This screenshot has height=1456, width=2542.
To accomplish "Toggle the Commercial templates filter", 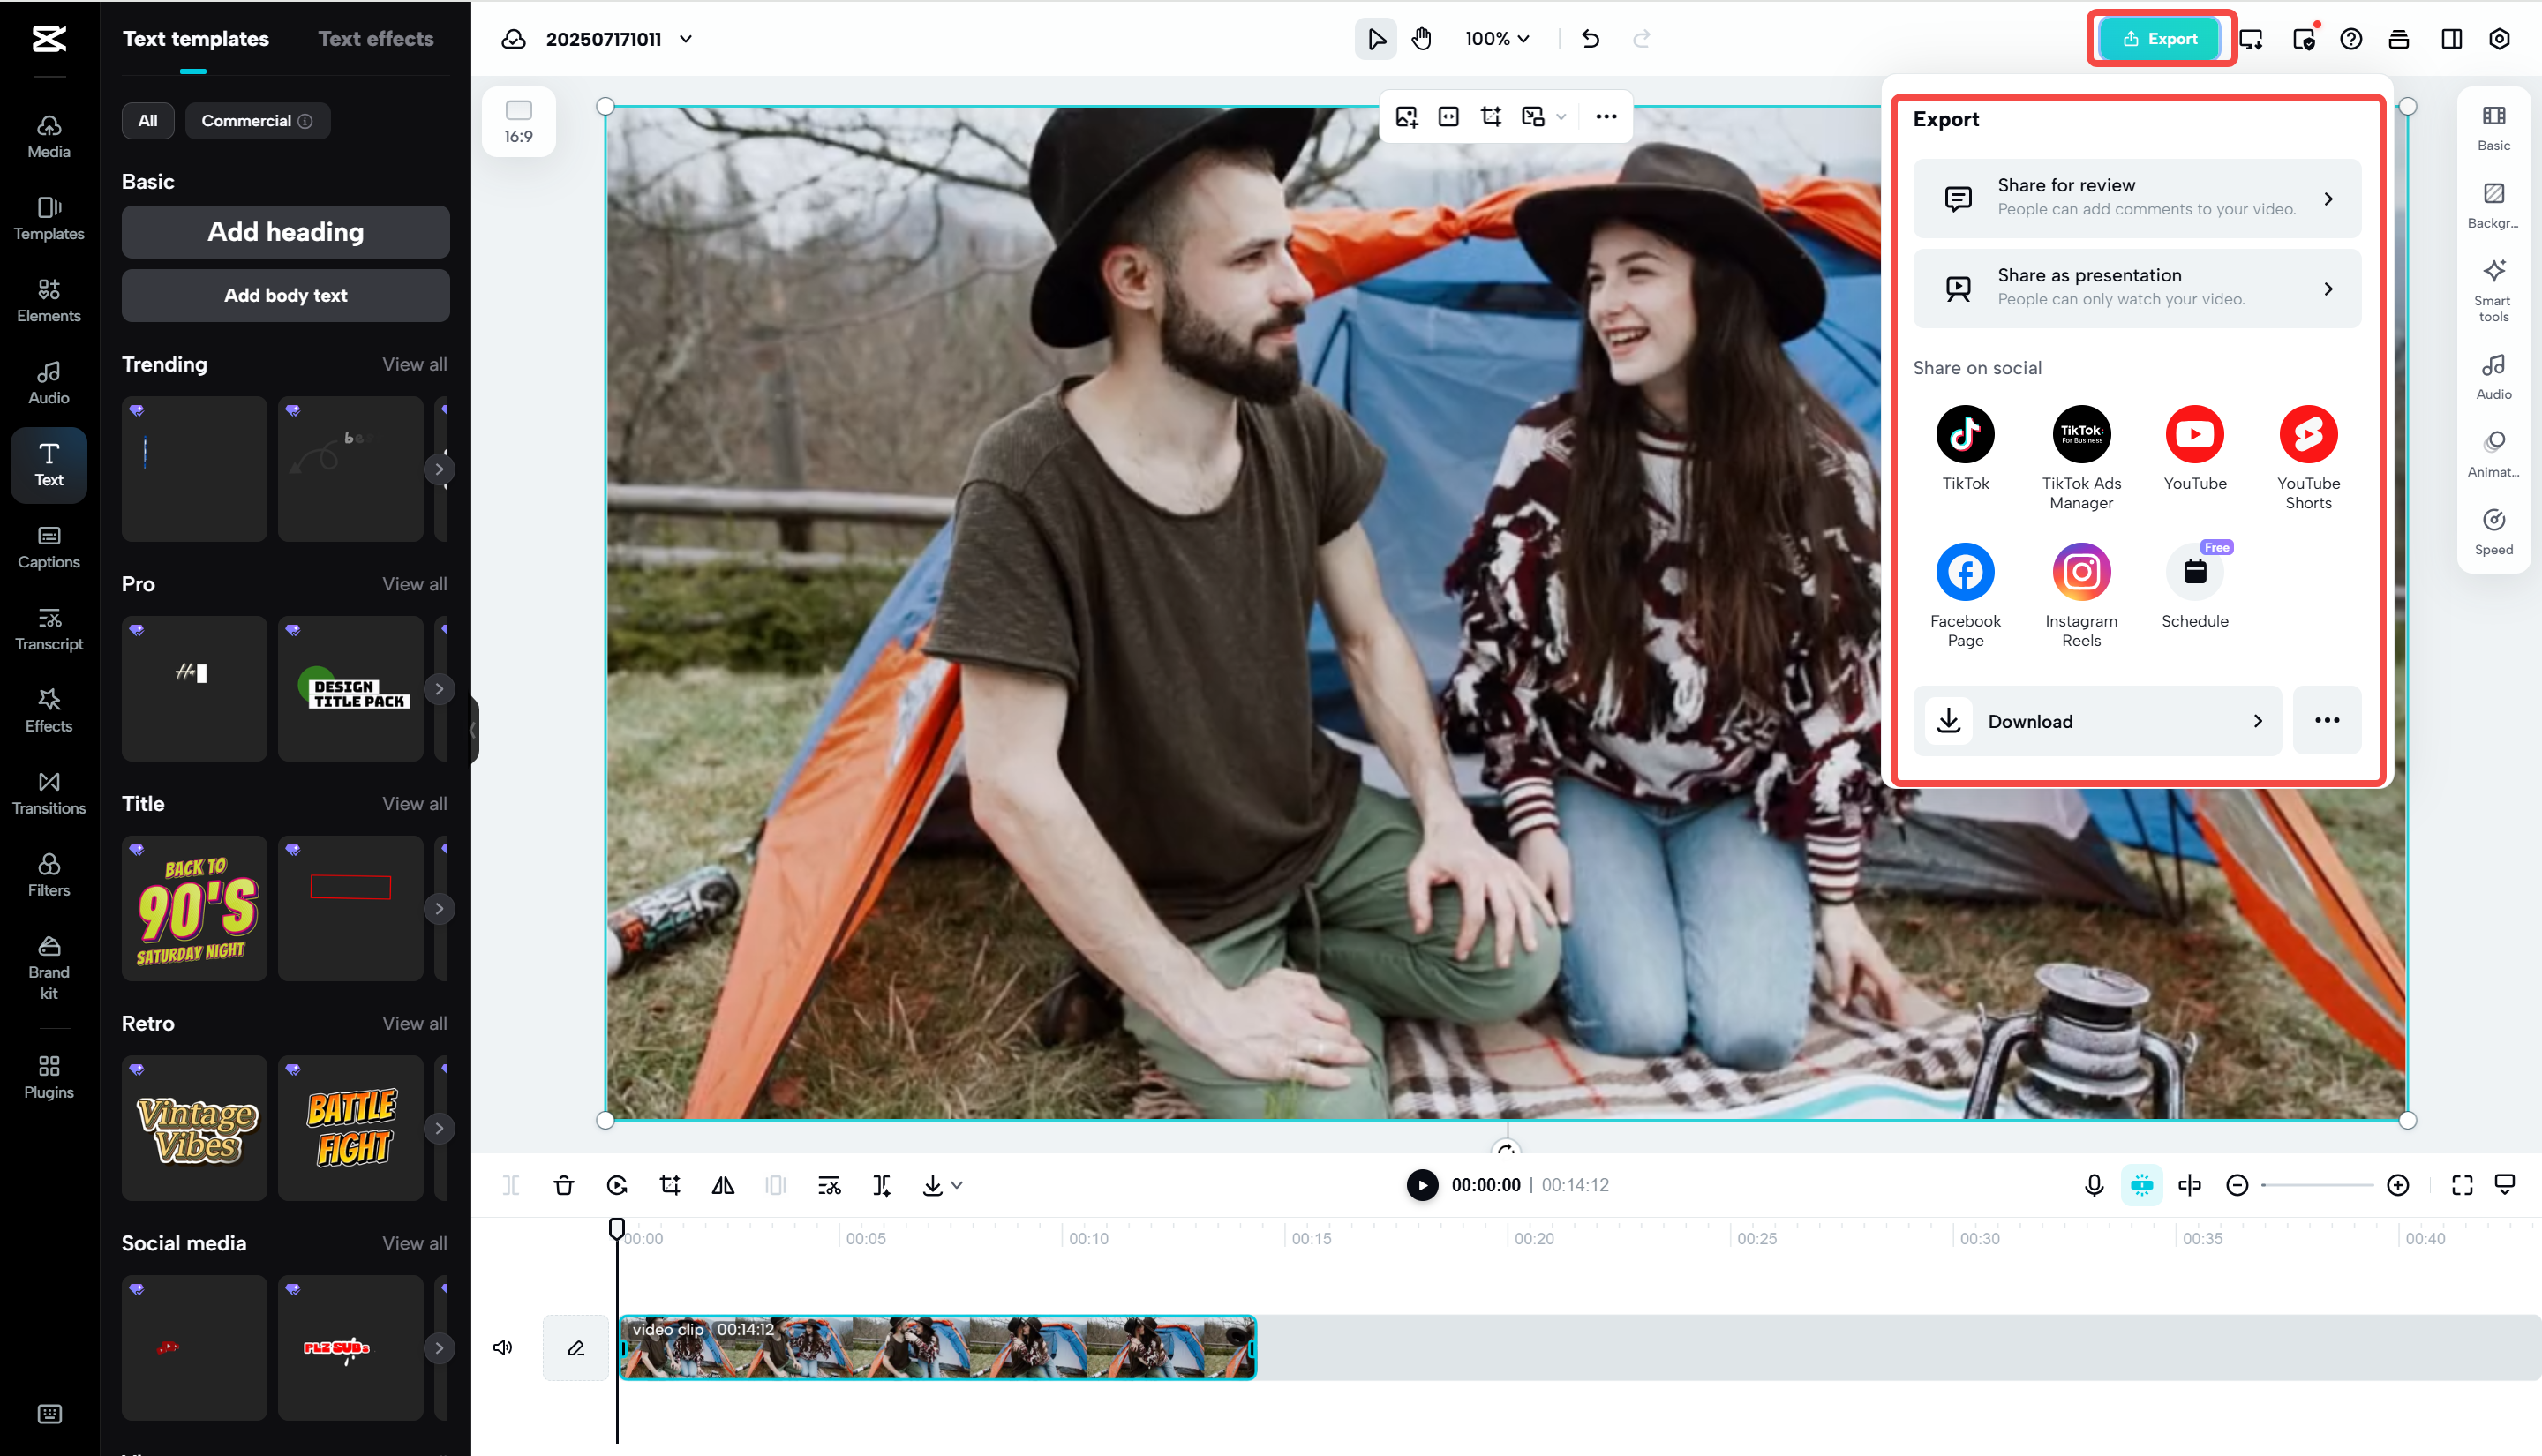I will 257,120.
